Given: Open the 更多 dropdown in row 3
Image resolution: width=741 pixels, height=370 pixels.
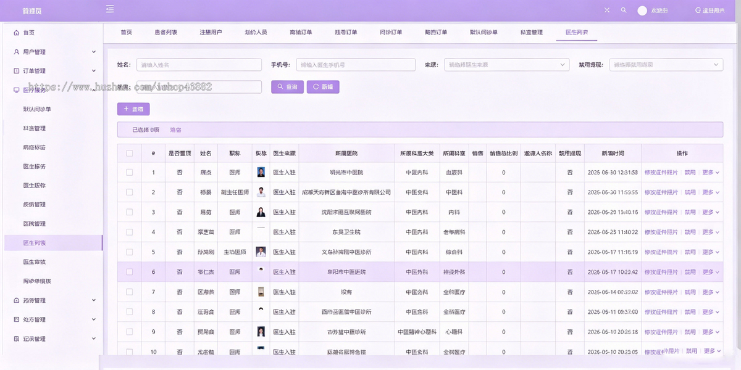Looking at the screenshot, I should [x=710, y=212].
